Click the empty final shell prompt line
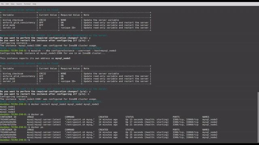This screenshot has height=145, width=259. 15,140
